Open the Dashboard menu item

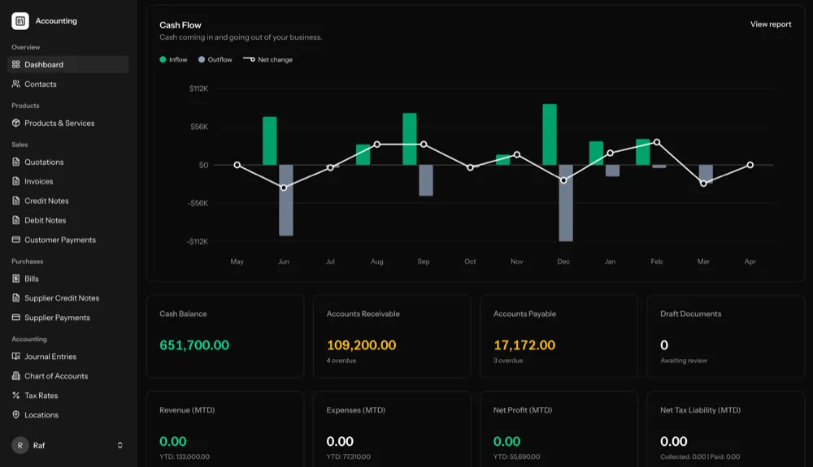pyautogui.click(x=68, y=65)
